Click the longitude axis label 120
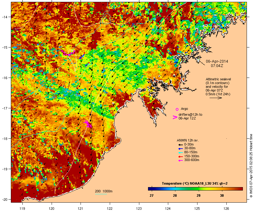Screen dimensions: 255x211 point(52,209)
